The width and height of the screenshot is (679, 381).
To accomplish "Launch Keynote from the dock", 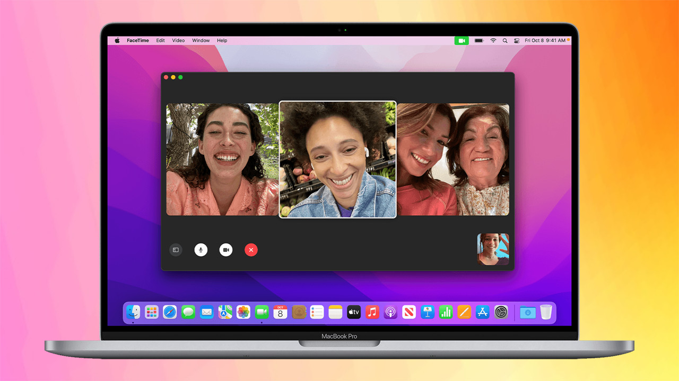I will 428,312.
